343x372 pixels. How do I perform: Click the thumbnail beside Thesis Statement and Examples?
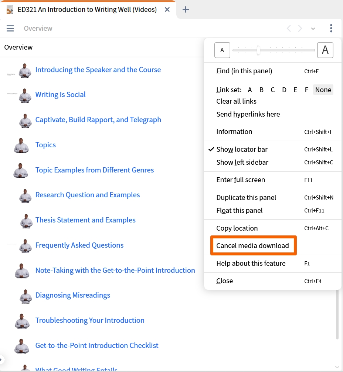pyautogui.click(x=26, y=221)
